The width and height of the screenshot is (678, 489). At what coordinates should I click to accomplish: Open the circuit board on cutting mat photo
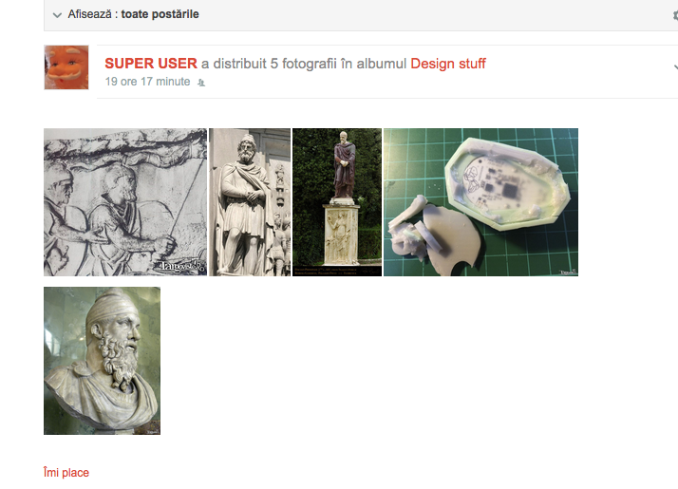pyautogui.click(x=480, y=202)
